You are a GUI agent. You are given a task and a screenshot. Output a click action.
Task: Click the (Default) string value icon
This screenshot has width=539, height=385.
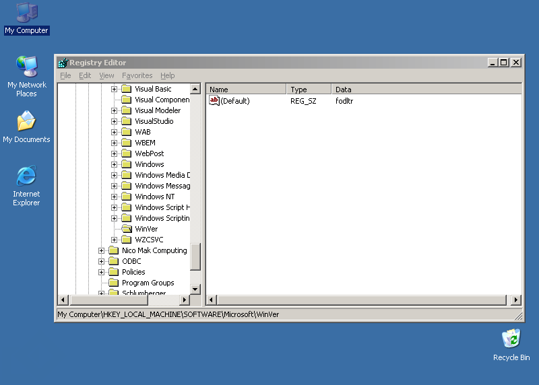pyautogui.click(x=214, y=101)
